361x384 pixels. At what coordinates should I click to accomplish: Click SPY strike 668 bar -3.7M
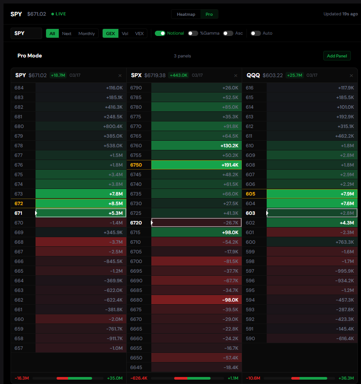click(x=81, y=242)
